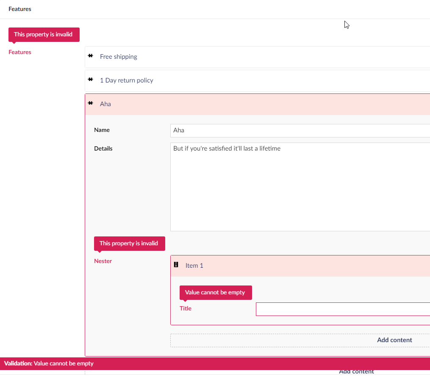Click the empty Title input field
The image size is (430, 376).
[343, 309]
